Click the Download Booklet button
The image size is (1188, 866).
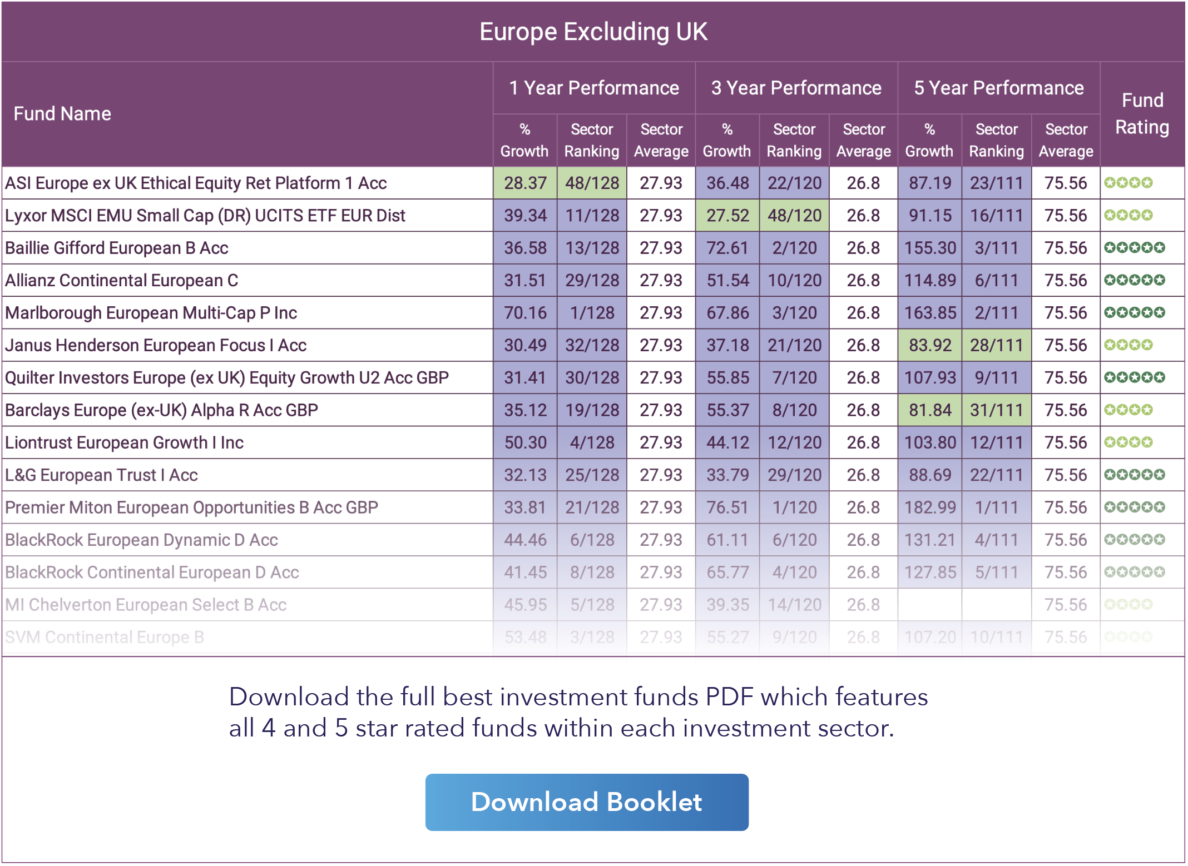point(586,802)
